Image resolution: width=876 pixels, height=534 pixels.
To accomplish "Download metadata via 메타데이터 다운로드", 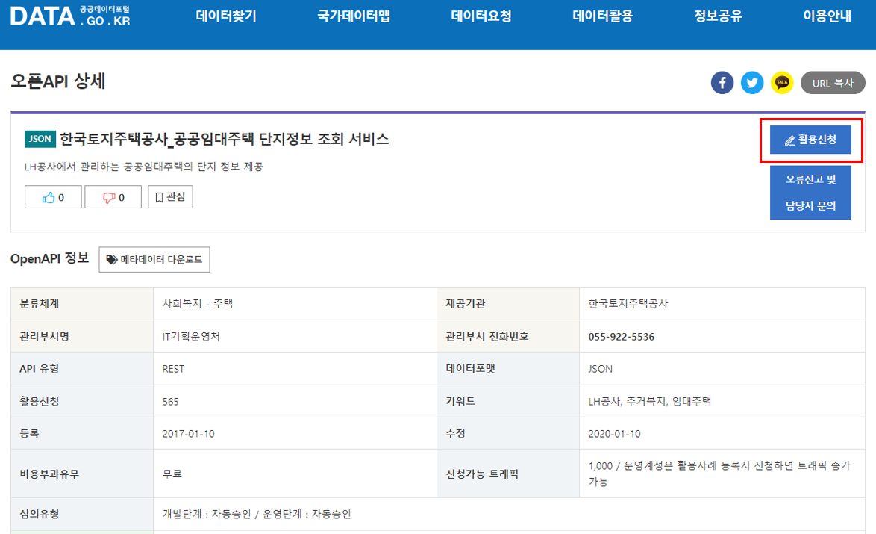I will pos(154,259).
